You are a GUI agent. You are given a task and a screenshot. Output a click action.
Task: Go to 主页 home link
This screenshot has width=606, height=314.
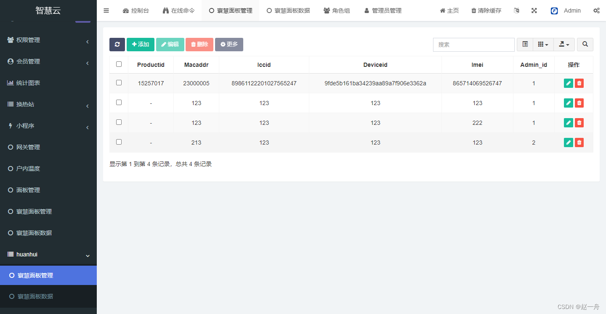pos(449,11)
